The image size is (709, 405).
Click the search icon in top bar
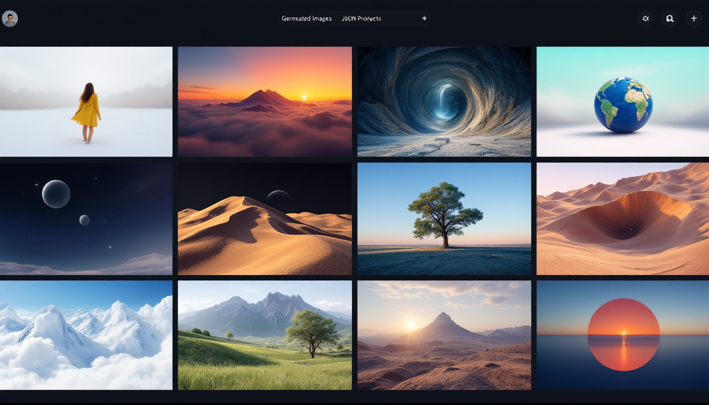coord(669,18)
